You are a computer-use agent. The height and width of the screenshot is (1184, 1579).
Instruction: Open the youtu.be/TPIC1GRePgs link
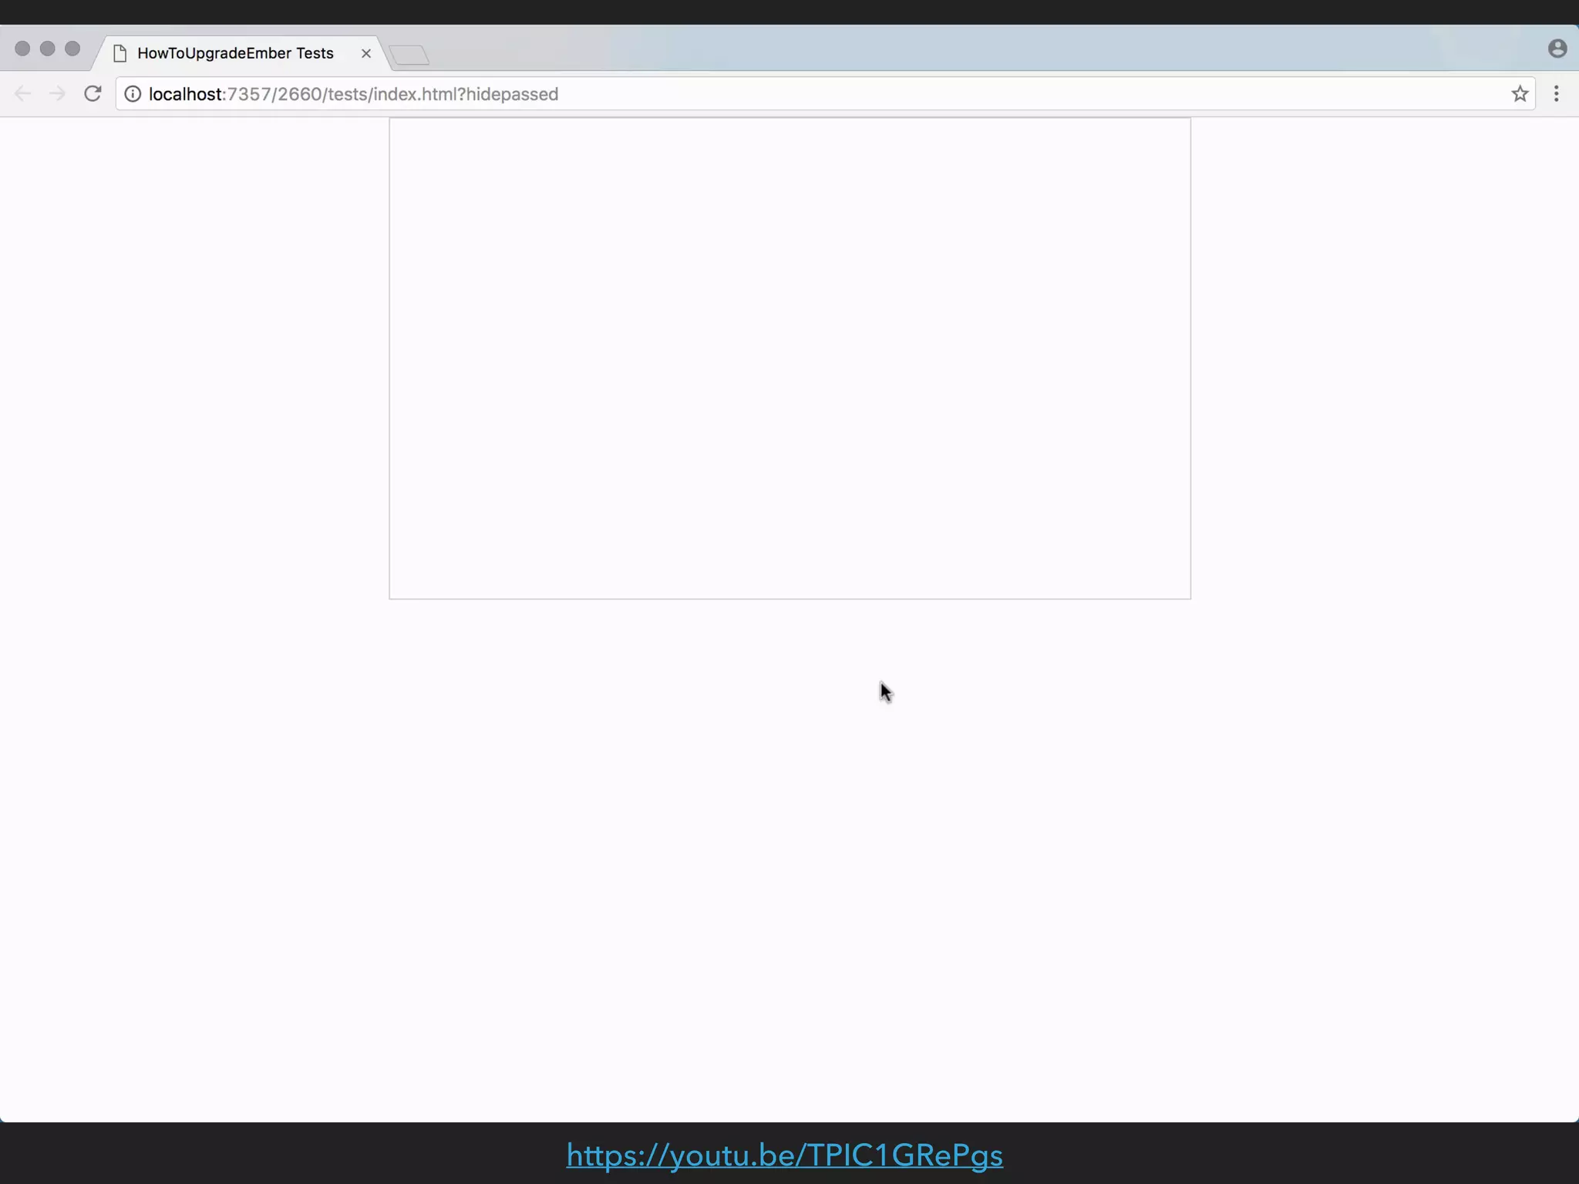point(784,1155)
